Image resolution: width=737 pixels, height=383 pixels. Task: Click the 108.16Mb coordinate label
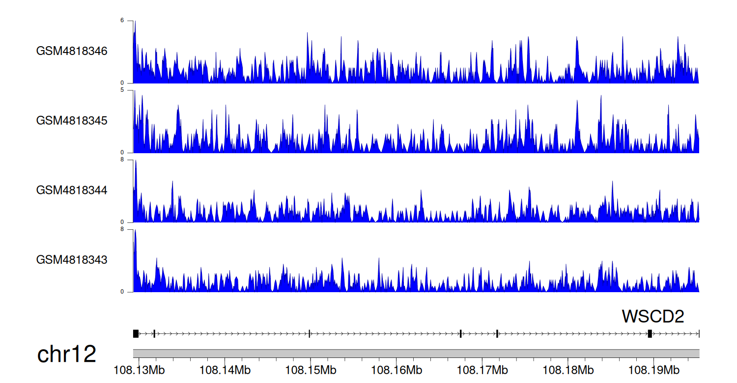(396, 370)
